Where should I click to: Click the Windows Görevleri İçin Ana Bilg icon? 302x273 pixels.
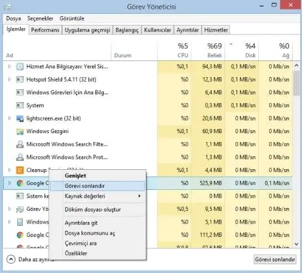click(x=19, y=92)
